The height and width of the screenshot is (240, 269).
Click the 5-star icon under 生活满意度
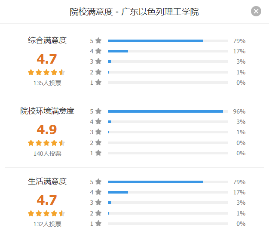[98, 182]
